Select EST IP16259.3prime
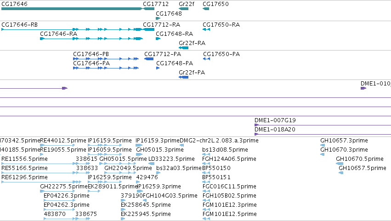This screenshot has width=391, height=221. (159, 187)
